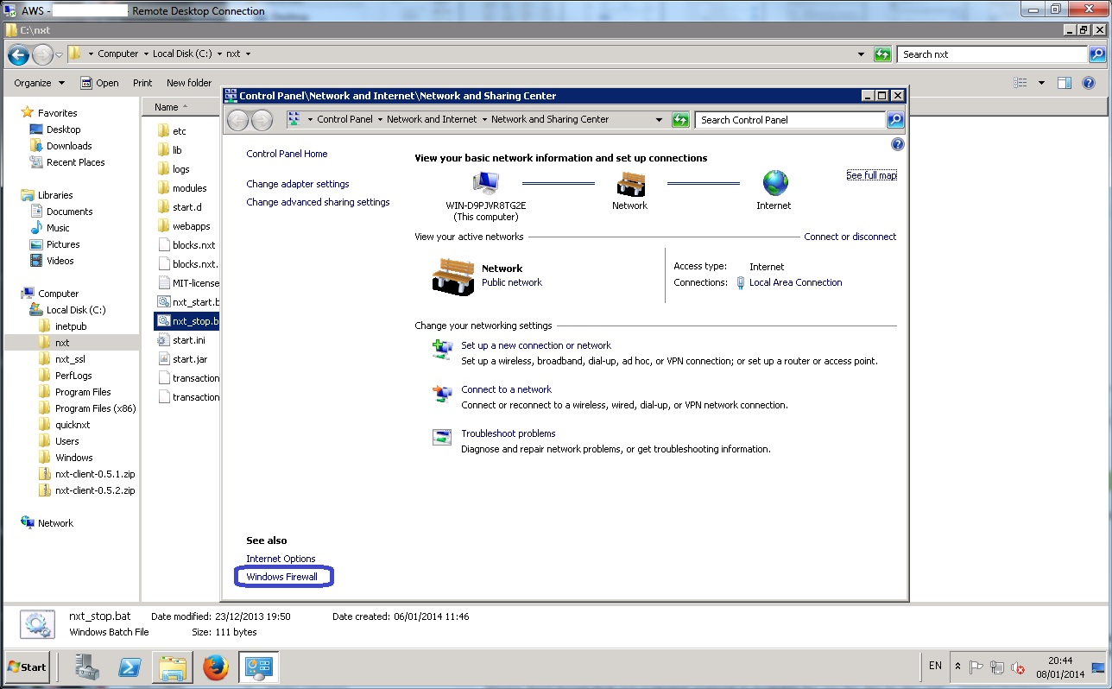The width and height of the screenshot is (1112, 689).
Task: Select inetpub folder in tree
Action: (71, 326)
